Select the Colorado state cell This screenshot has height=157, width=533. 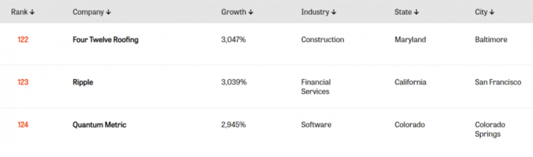tap(410, 125)
